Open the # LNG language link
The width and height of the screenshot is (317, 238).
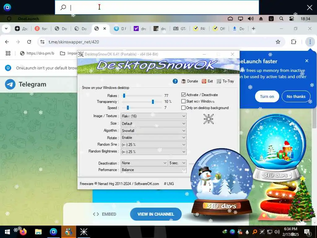tap(169, 184)
